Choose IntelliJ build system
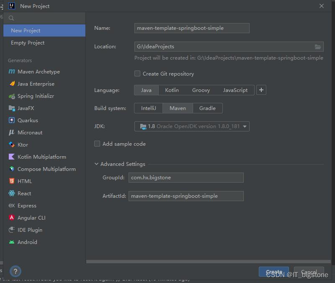 [x=149, y=108]
